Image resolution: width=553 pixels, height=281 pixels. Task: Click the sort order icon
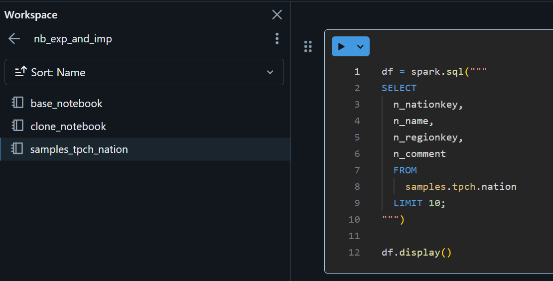click(20, 72)
